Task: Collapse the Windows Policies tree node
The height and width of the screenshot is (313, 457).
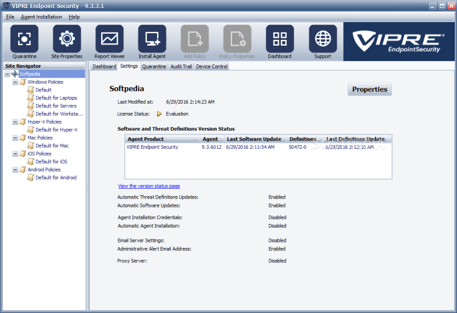Action: click(15, 82)
